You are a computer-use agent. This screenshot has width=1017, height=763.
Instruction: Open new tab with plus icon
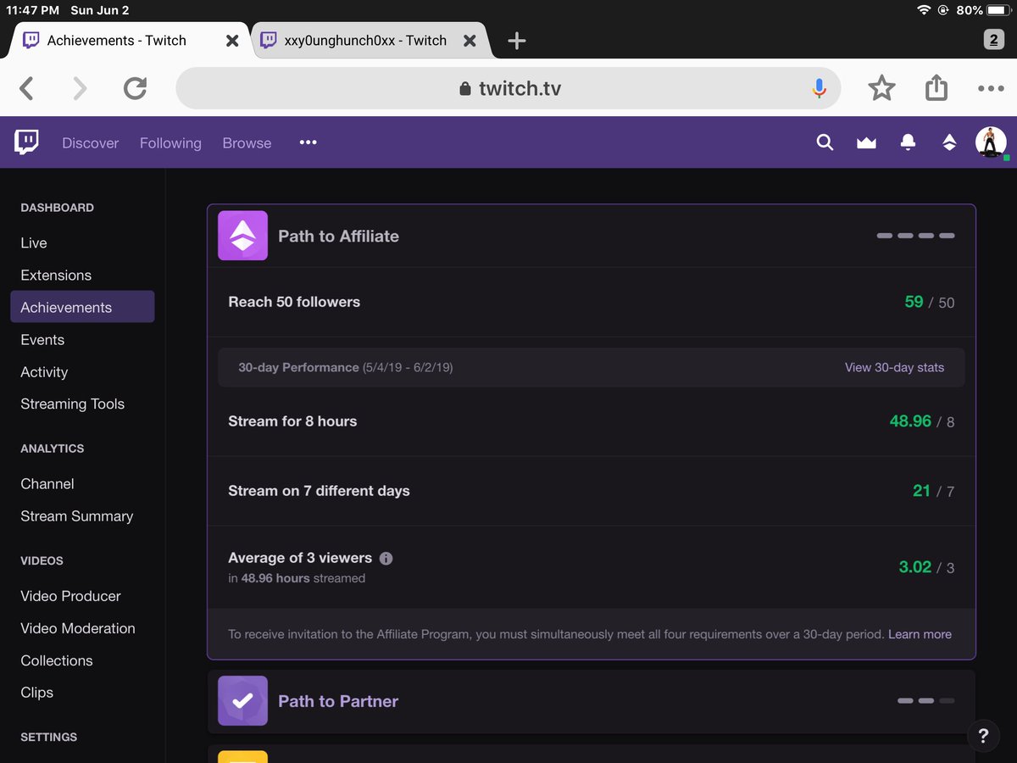pos(516,41)
